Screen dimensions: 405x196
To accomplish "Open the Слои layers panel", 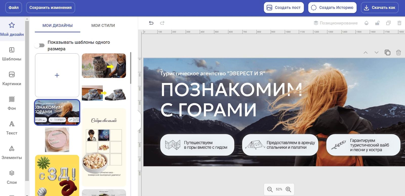I will 12,177.
